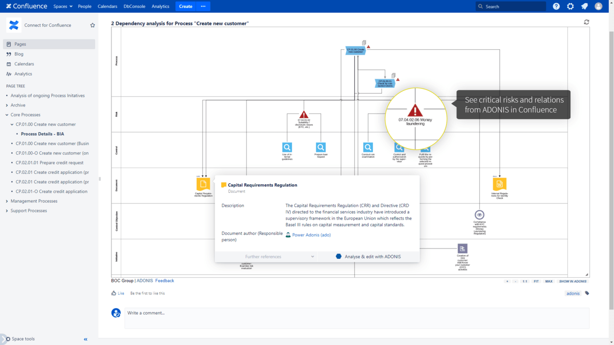Open the notifications bell icon

pyautogui.click(x=584, y=6)
